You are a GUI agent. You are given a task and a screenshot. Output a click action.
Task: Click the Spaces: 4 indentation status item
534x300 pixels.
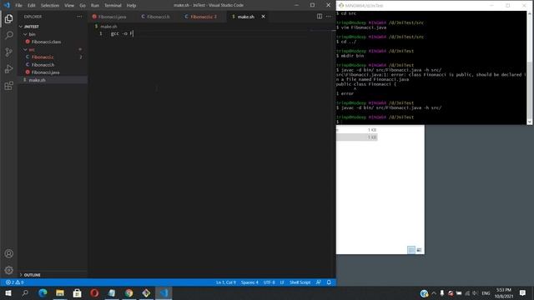[x=249, y=282]
